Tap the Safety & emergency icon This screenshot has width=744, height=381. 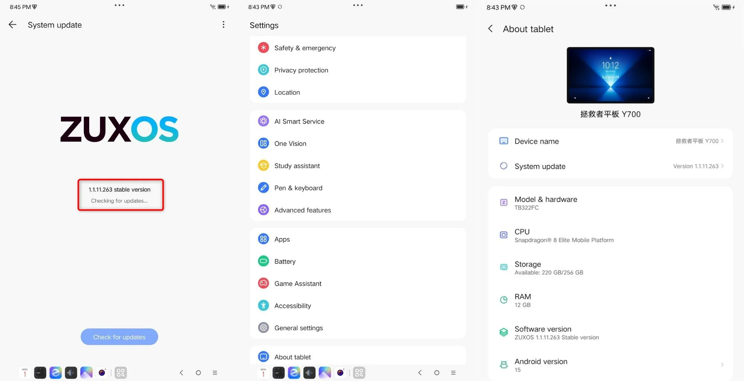coord(263,48)
